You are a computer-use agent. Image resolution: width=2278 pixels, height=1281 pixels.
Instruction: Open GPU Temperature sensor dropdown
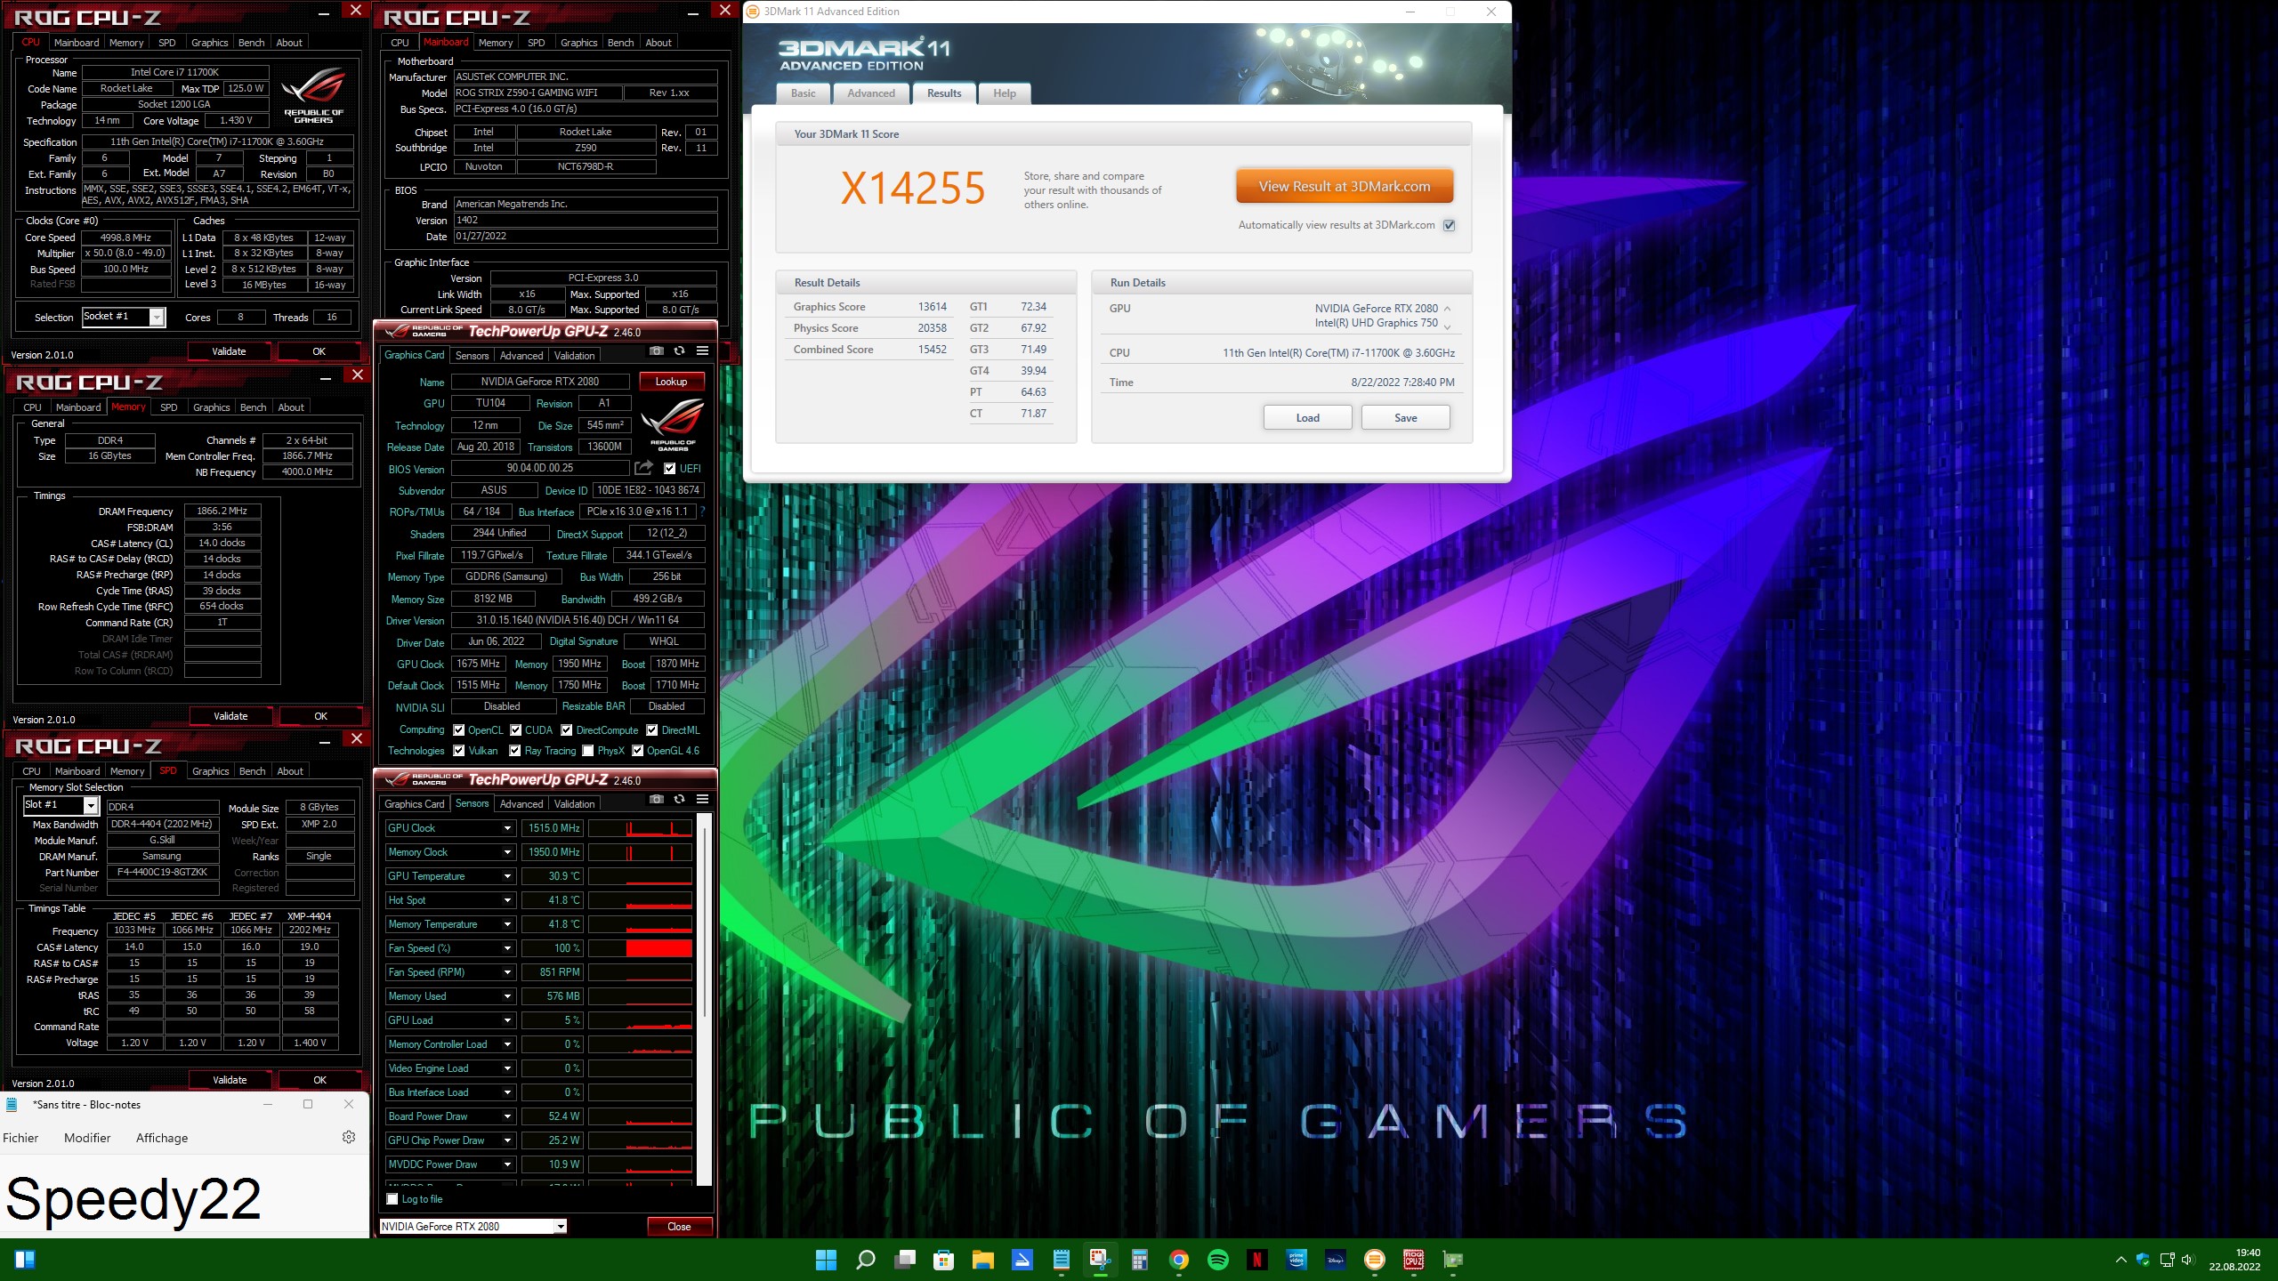coord(508,876)
